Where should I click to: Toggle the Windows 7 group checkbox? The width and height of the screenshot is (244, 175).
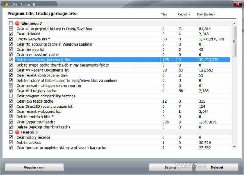click(x=11, y=24)
